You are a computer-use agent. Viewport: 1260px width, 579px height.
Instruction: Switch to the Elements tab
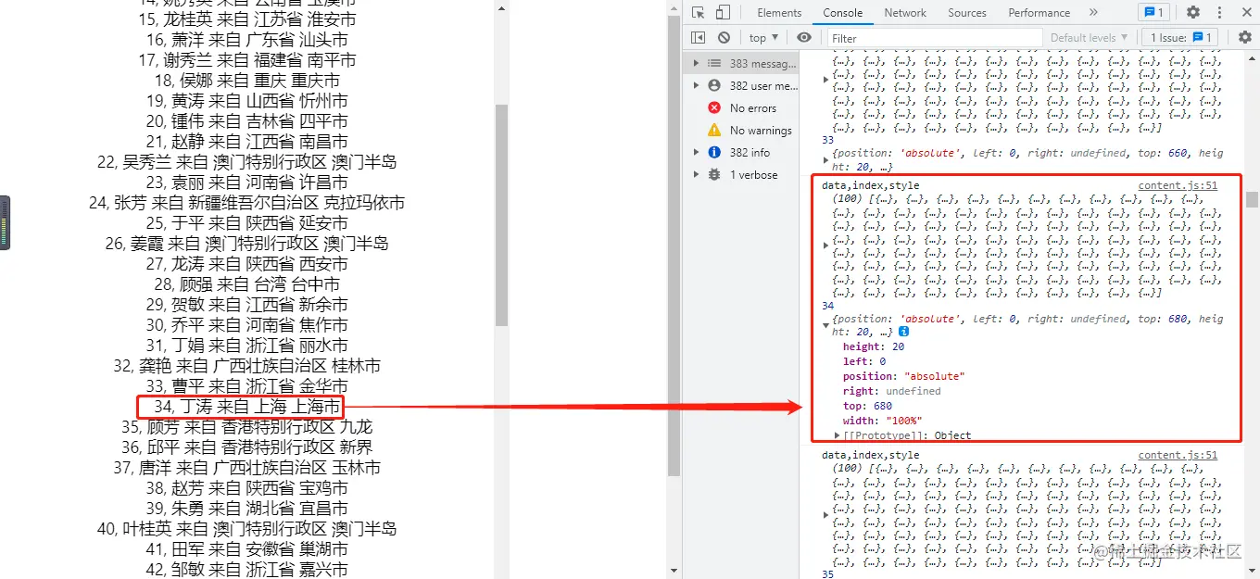779,13
